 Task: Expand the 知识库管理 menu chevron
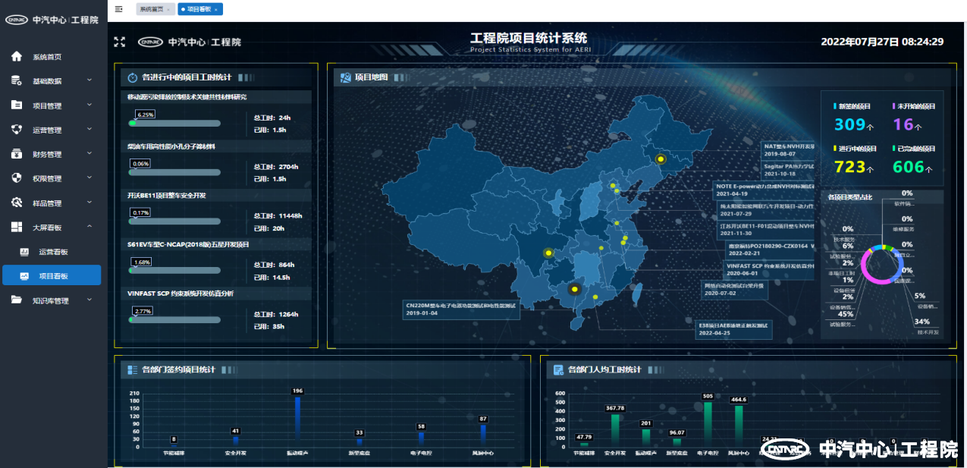point(89,300)
